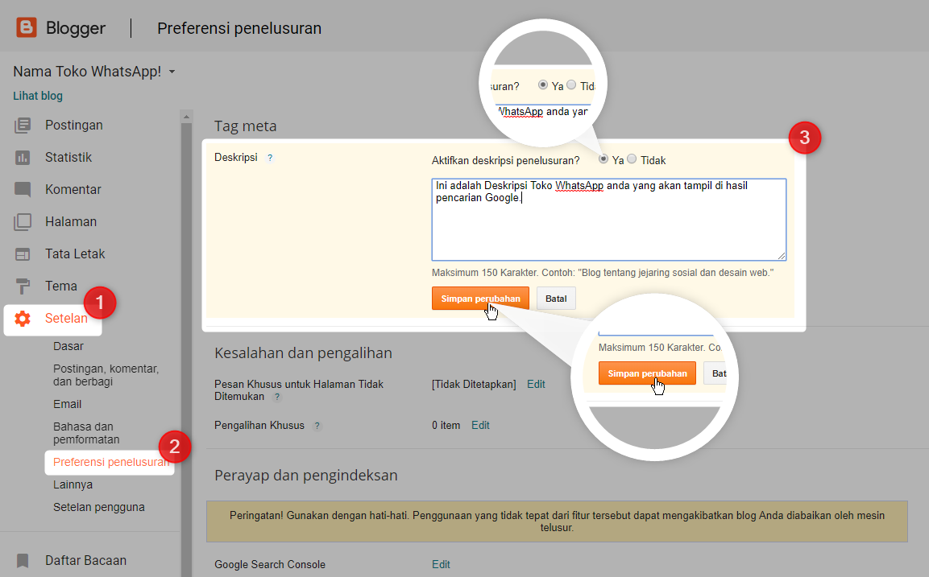Screen dimensions: 929x577
Task: Click the Tema paint roller icon
Action: 23,286
